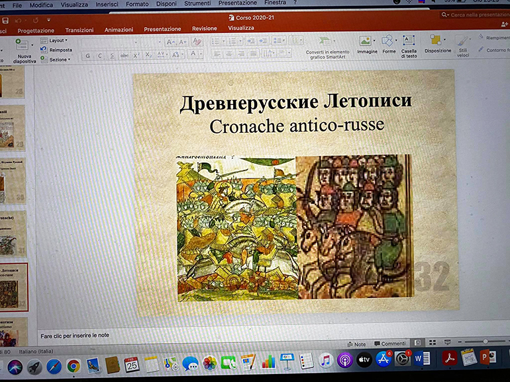Viewport: 510px width, 382px height.
Task: Increase the list indent level
Action: 263,41
